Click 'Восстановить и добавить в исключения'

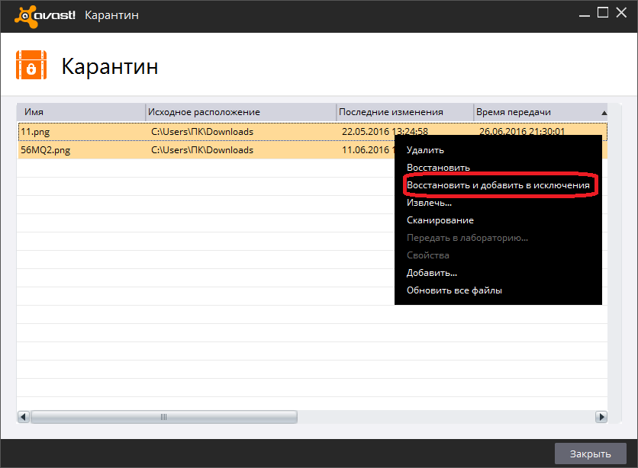pyautogui.click(x=498, y=185)
